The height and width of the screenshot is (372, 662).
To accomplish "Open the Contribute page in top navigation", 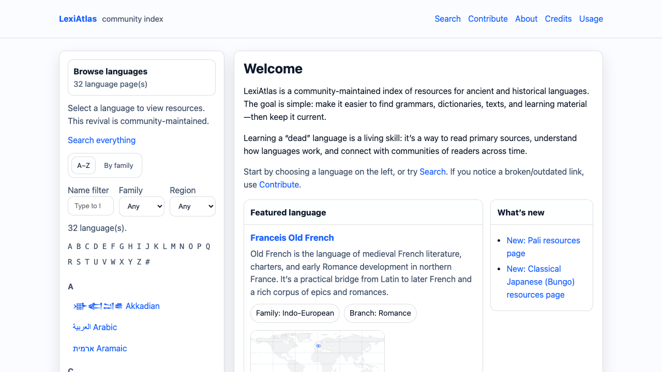I will [488, 19].
